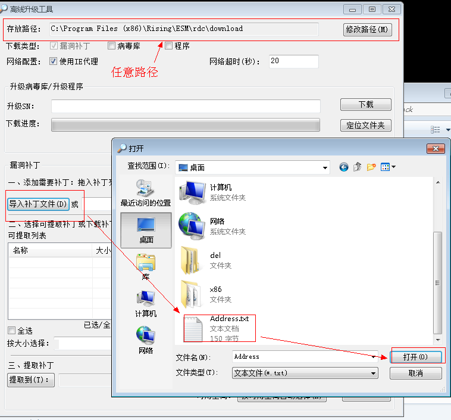Viewport: 451px width, 420px height.
Task: Enable the 程序 download type checkbox
Action: click(x=168, y=45)
